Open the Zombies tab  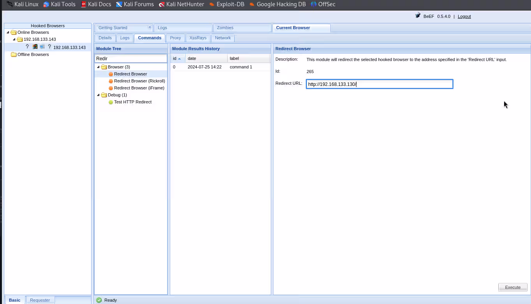click(x=225, y=28)
